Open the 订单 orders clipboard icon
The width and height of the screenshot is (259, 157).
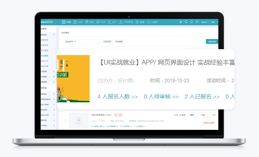(x=75, y=22)
